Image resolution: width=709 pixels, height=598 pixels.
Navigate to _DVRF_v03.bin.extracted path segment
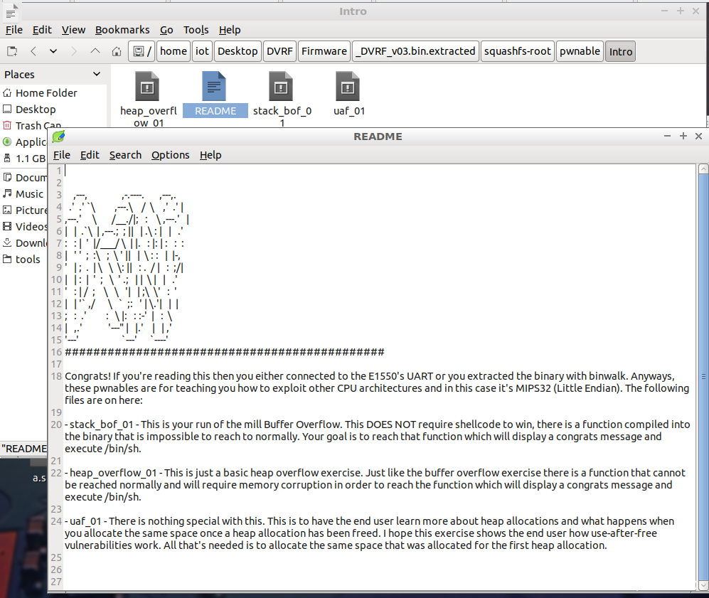(x=415, y=51)
